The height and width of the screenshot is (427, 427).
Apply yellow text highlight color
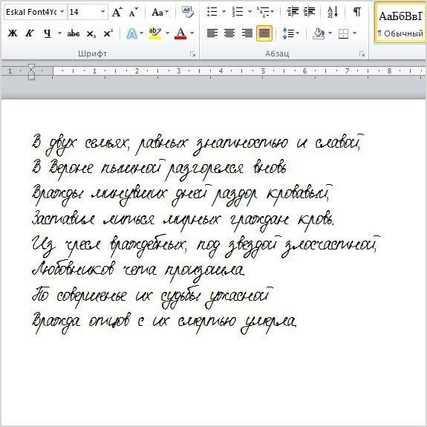155,33
